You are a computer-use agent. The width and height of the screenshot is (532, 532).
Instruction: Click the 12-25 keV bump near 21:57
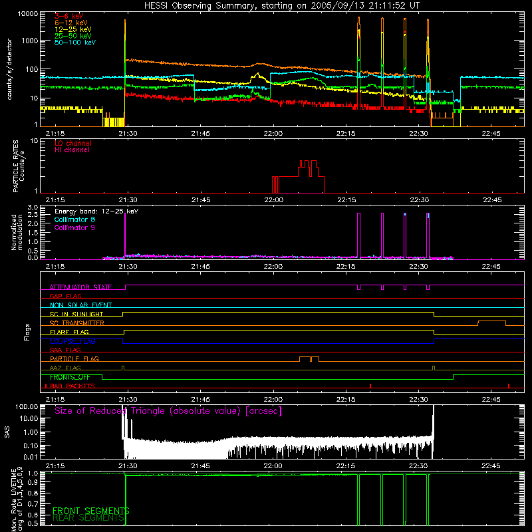point(257,78)
